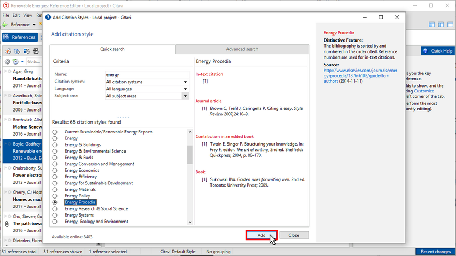Click the Quick Help question mark button
456x256 pixels.
click(x=438, y=51)
